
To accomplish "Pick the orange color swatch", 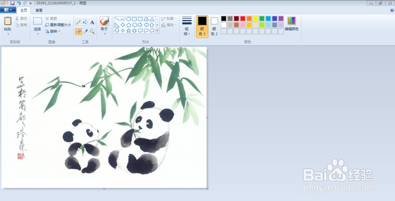I will (249, 19).
